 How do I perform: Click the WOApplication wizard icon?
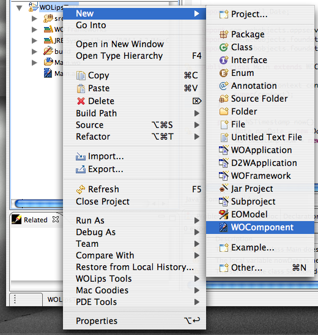click(224, 150)
